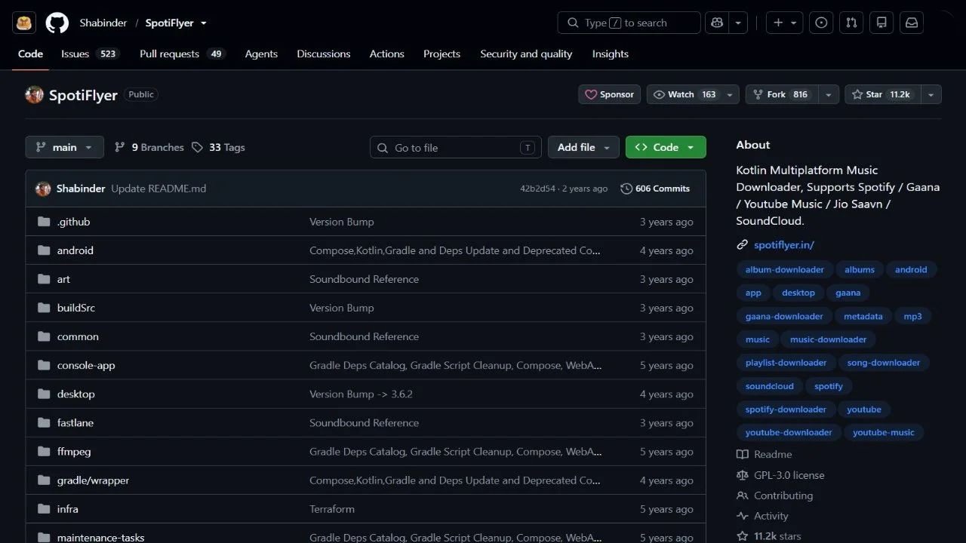The image size is (966, 543).
Task: Open the Create new plus dropdown
Action: click(x=785, y=23)
